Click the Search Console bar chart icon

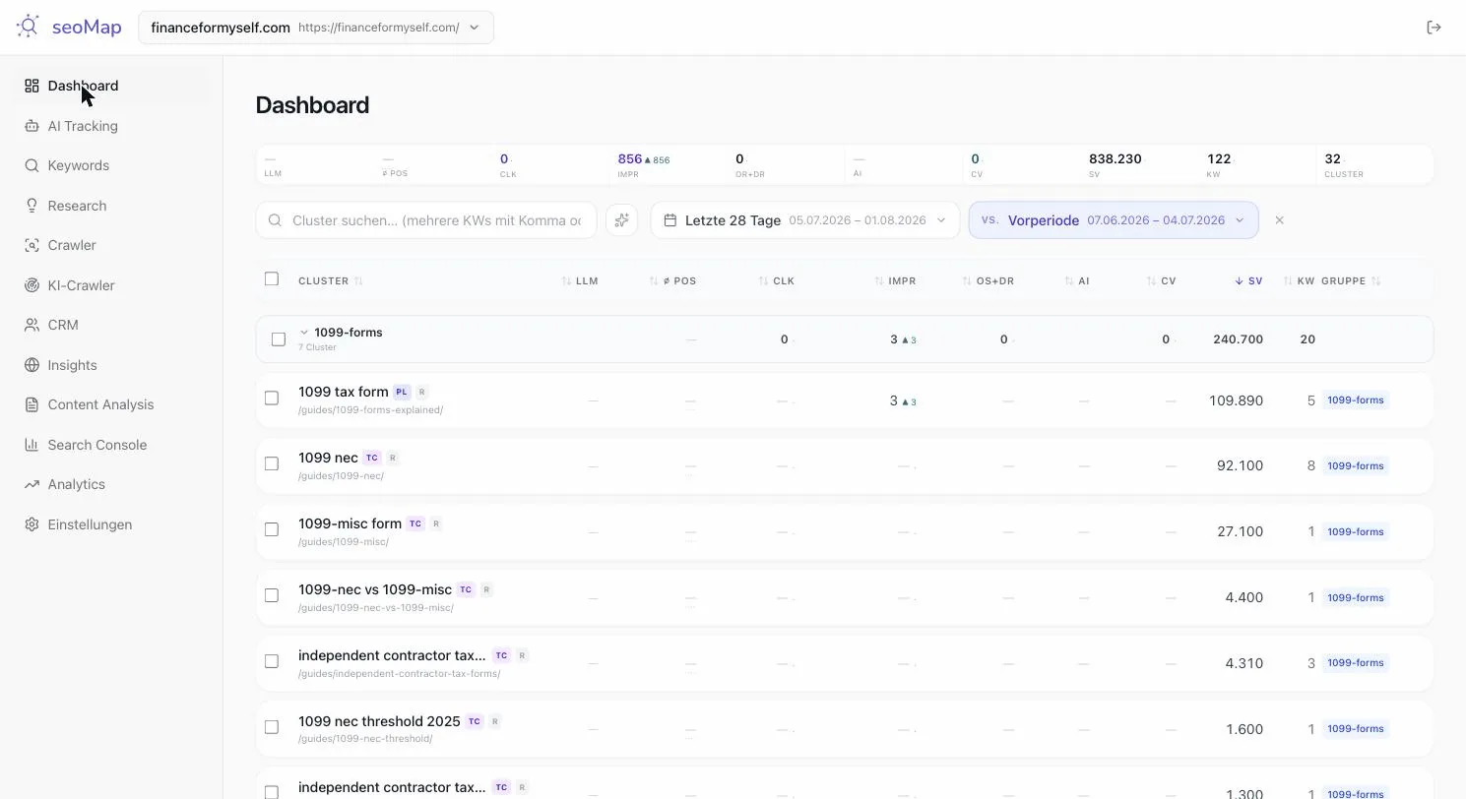(32, 445)
